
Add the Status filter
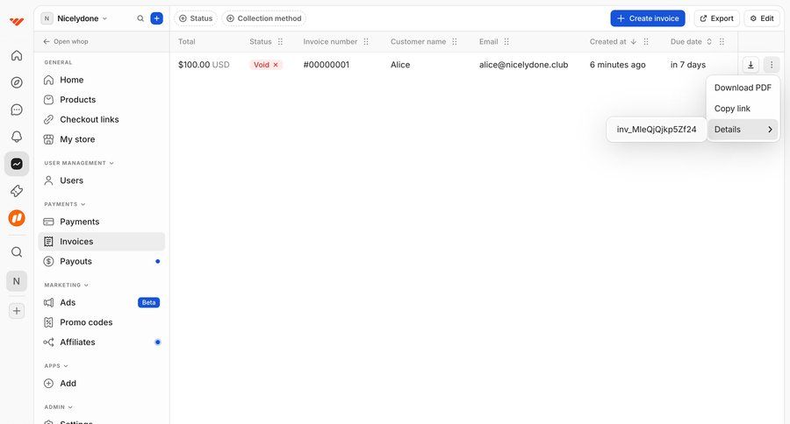tap(196, 18)
